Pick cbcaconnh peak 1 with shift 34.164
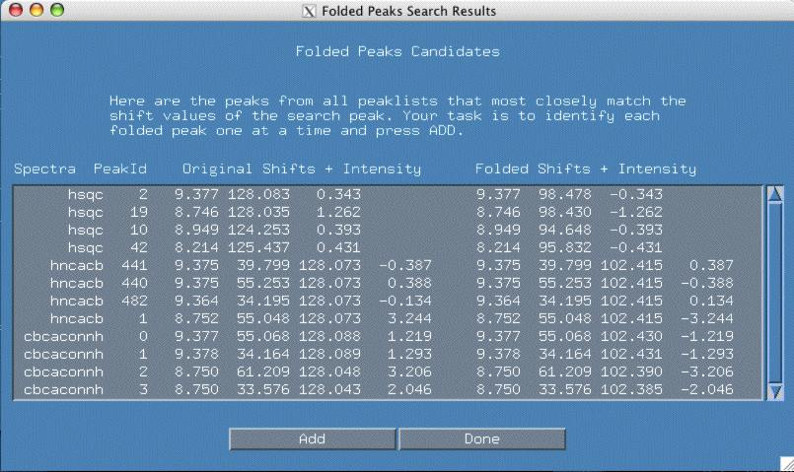This screenshot has height=472, width=794. (385, 354)
